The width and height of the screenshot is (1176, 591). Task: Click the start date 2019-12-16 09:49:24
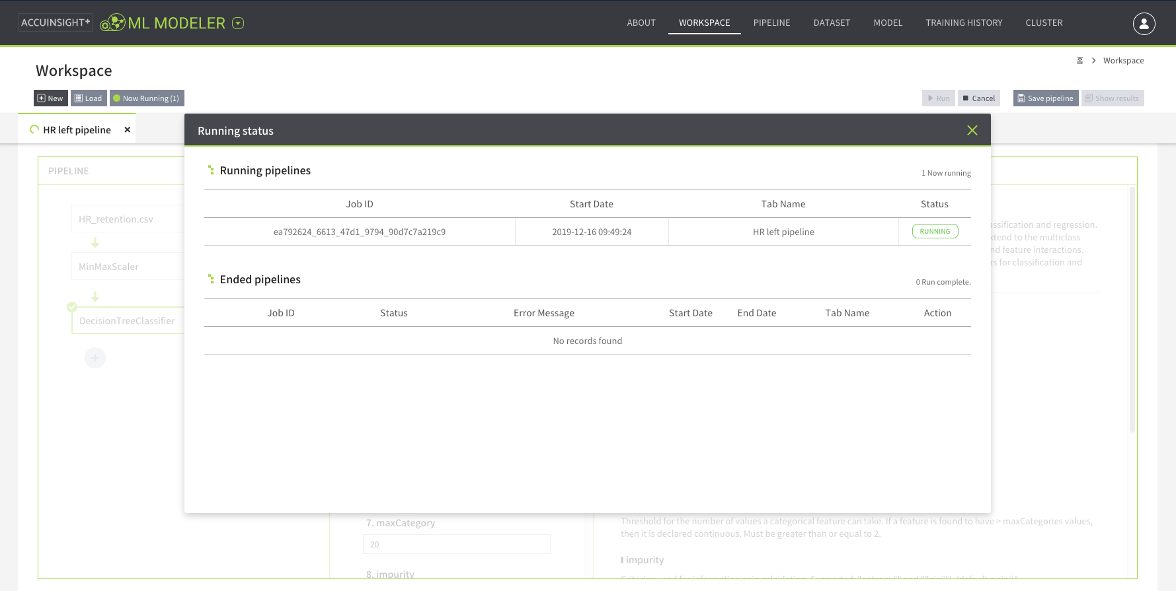tap(592, 232)
